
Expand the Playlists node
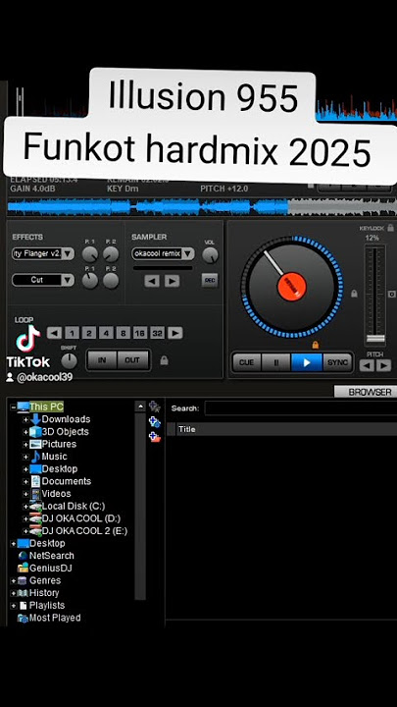pyautogui.click(x=13, y=606)
